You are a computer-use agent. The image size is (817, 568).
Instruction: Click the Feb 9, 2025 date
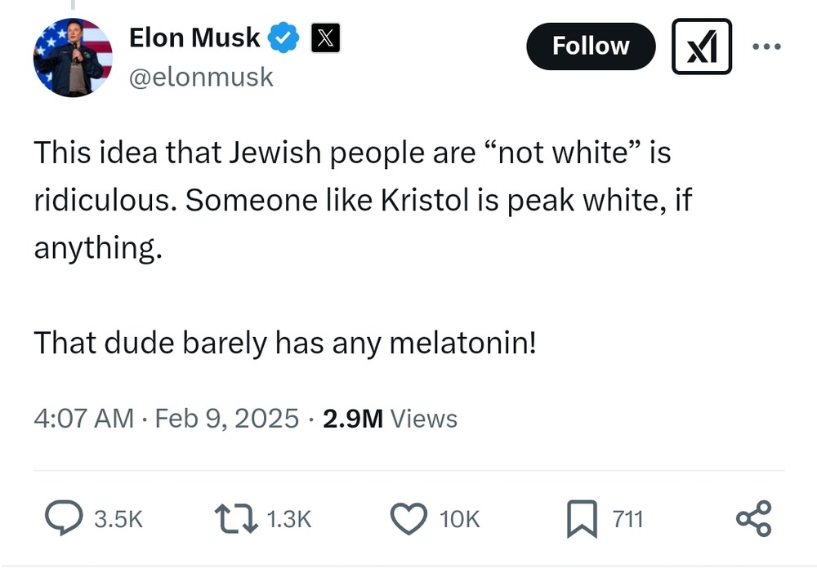[226, 419]
